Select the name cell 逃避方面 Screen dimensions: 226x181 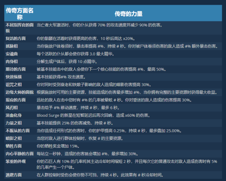(14, 175)
